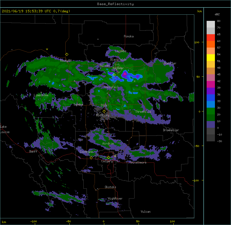
Task: Click the Base_Reflectivity title text
Action: click(115, 4)
